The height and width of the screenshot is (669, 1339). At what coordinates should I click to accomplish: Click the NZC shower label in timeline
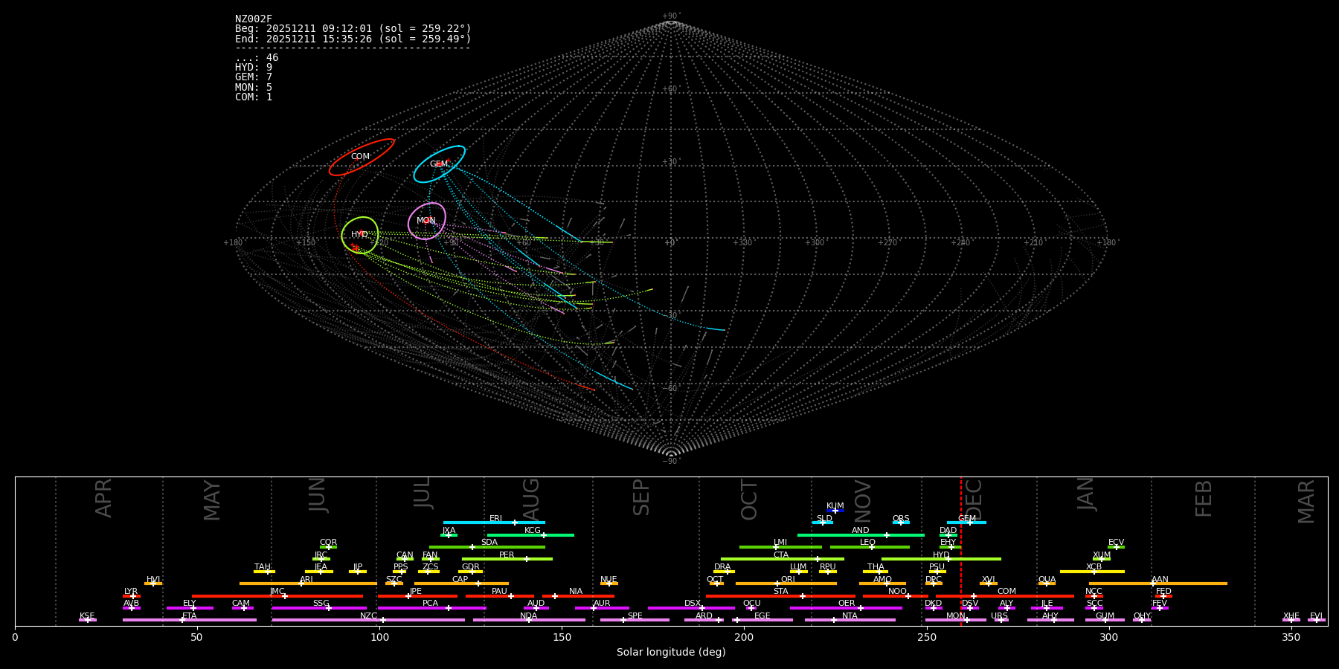368,616
